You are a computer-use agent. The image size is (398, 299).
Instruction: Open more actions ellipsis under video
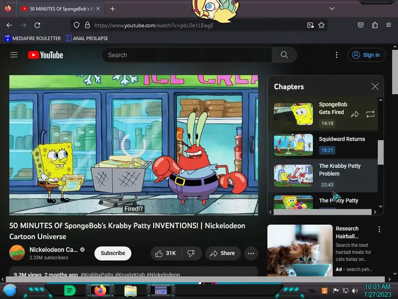(251, 253)
